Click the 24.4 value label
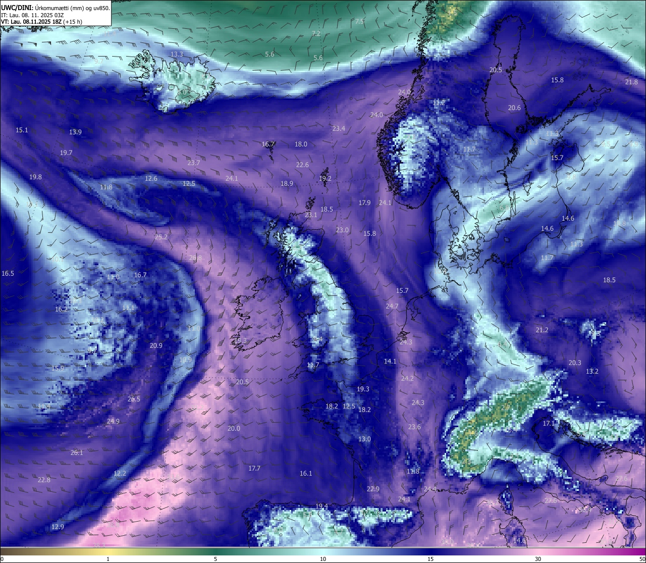The height and width of the screenshot is (563, 646). pyautogui.click(x=429, y=489)
